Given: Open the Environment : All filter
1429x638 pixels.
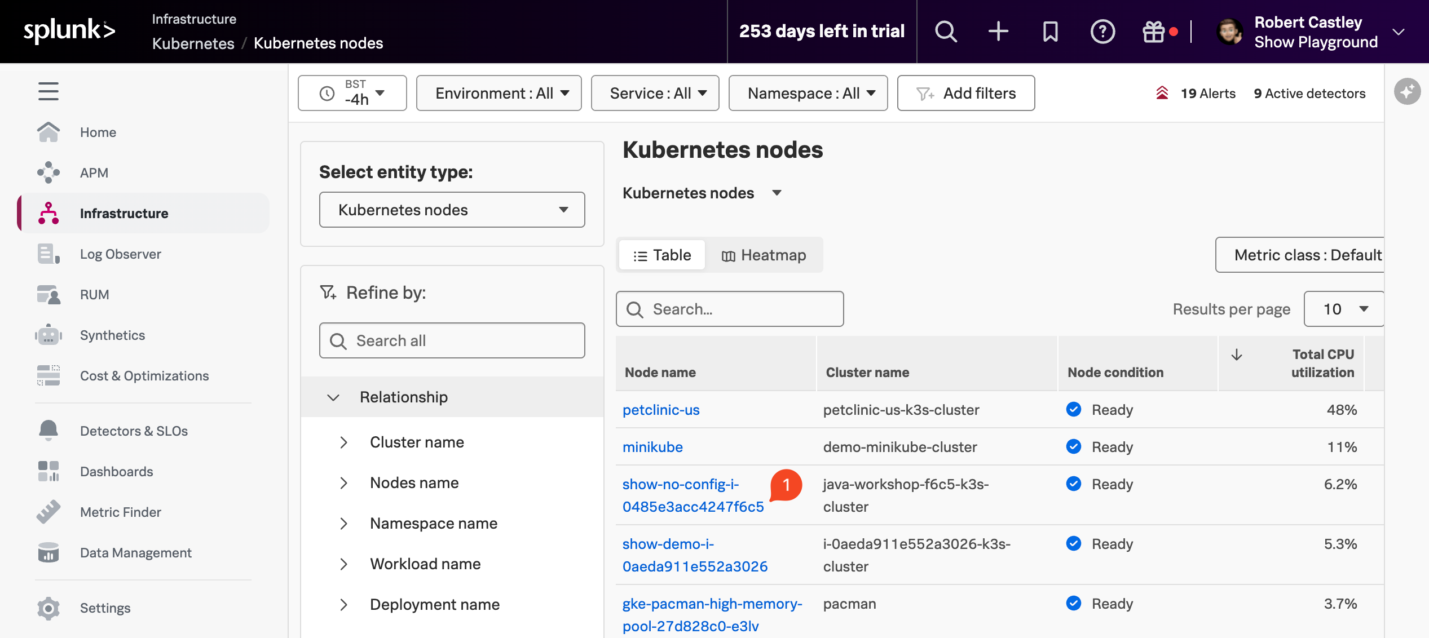Looking at the screenshot, I should 499,93.
